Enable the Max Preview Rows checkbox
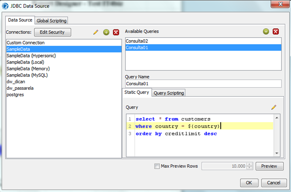The height and width of the screenshot is (192, 291). tap(157, 166)
